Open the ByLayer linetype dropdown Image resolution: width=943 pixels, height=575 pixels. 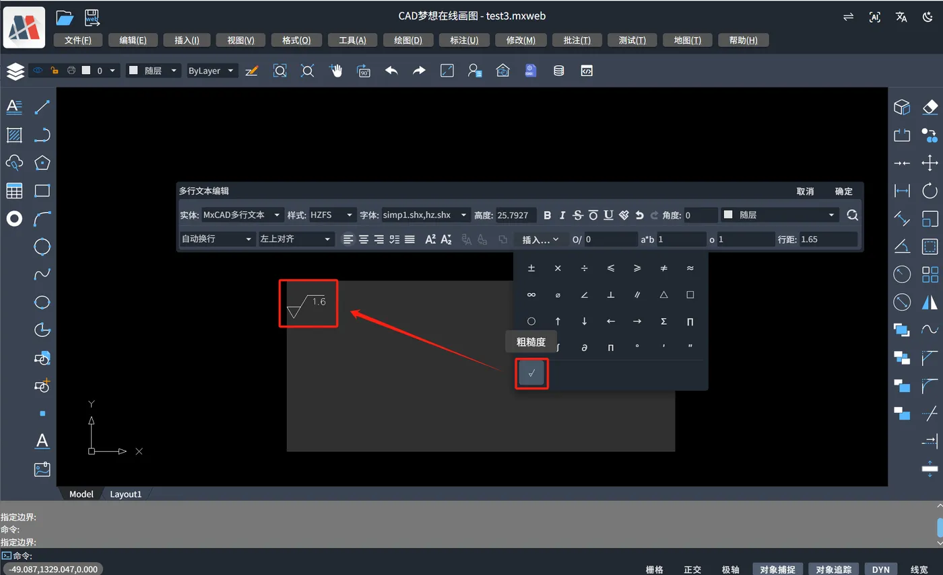pos(212,71)
